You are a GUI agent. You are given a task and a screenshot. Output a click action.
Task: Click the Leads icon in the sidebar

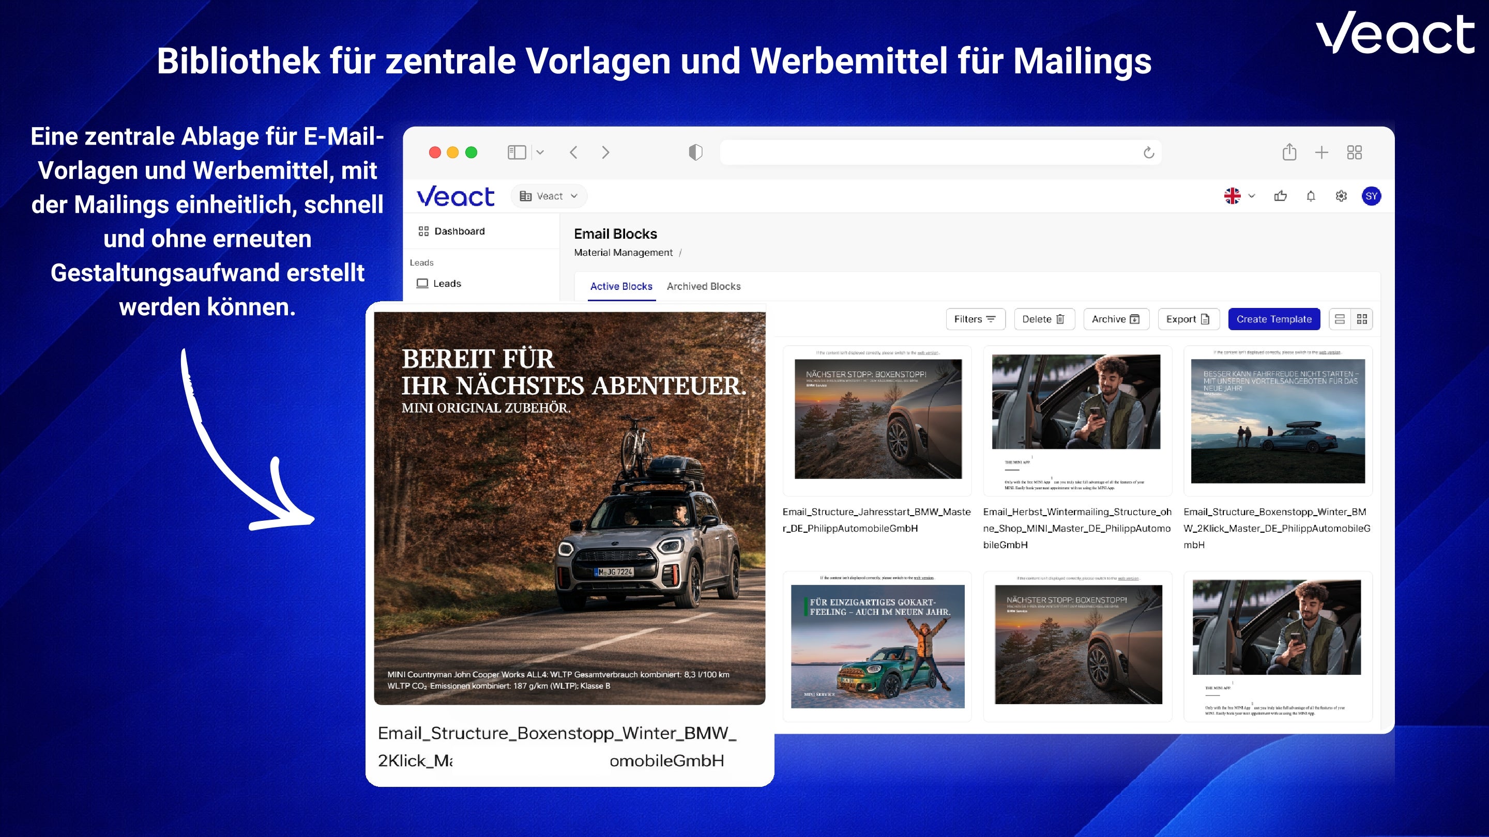[x=421, y=283]
